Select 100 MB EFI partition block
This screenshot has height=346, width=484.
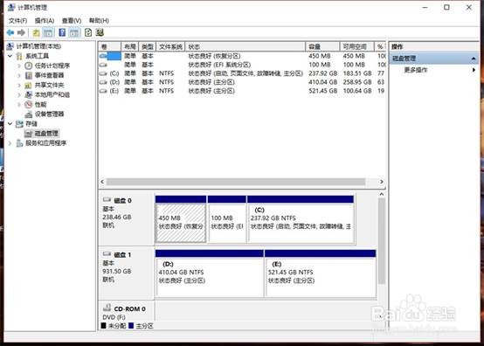(x=227, y=218)
